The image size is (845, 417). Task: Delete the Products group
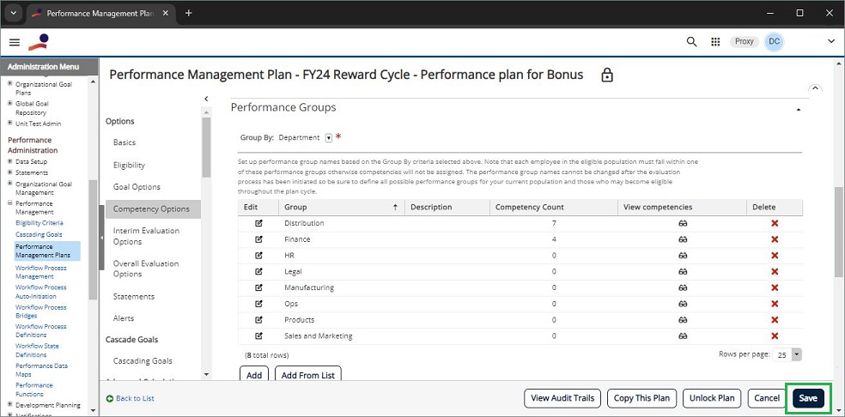tap(775, 320)
